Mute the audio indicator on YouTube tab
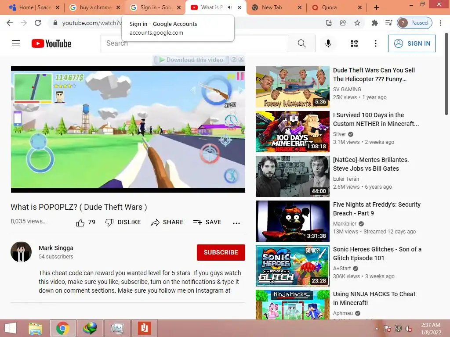This screenshot has height=337, width=450. (x=230, y=7)
